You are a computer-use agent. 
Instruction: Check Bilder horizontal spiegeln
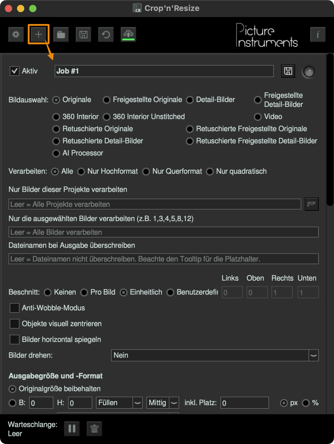tap(14, 340)
